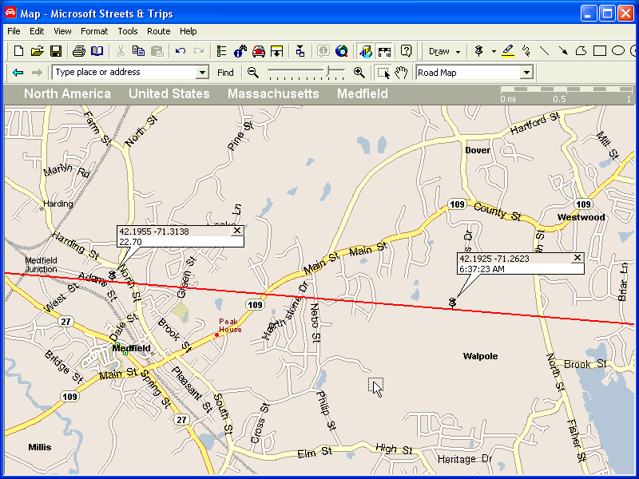Open the Route Planner red car icon
Viewport: 639px width, 479px height.
coord(258,51)
